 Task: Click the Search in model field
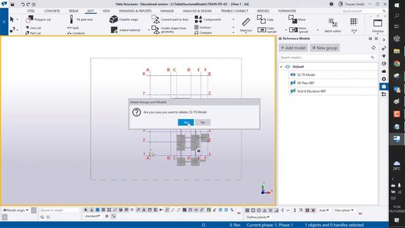(x=59, y=210)
